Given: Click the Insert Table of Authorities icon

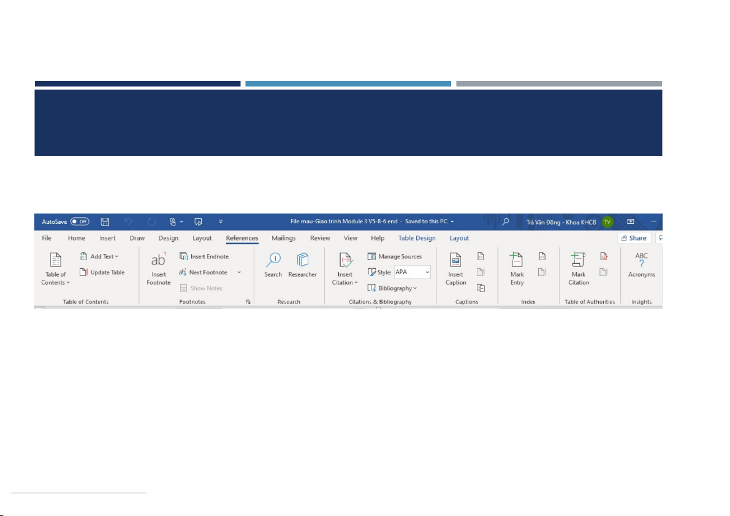Looking at the screenshot, I should tap(604, 256).
